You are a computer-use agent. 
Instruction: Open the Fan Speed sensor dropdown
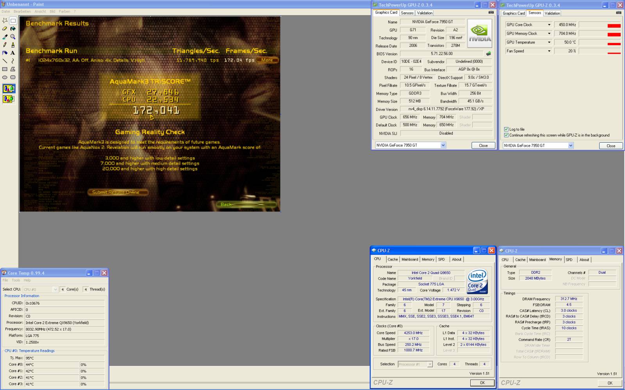[549, 51]
